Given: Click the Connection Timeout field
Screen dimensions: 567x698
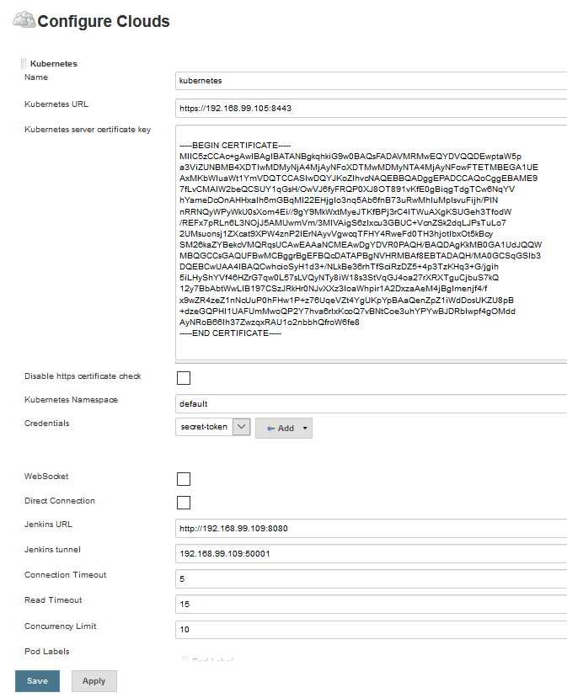Looking at the screenshot, I should [371, 578].
